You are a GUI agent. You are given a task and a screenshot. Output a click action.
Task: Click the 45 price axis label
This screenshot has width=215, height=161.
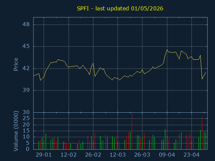click(x=26, y=46)
